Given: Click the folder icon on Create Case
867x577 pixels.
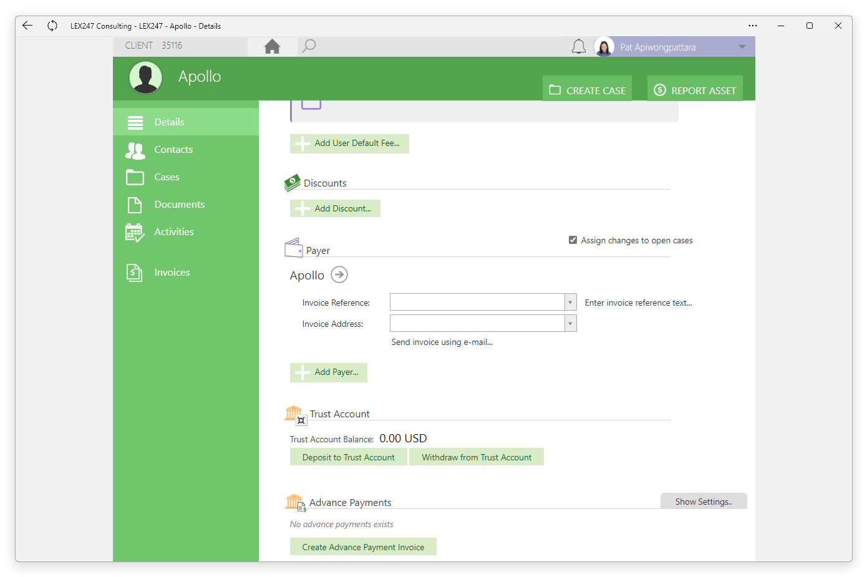Looking at the screenshot, I should coord(555,90).
